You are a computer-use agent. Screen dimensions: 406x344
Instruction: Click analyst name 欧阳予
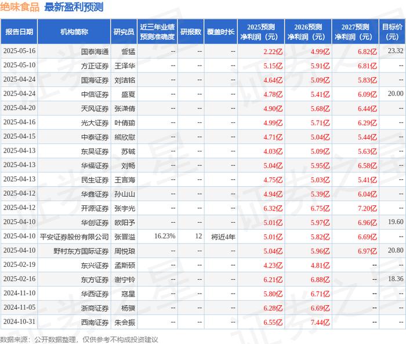coord(125,223)
